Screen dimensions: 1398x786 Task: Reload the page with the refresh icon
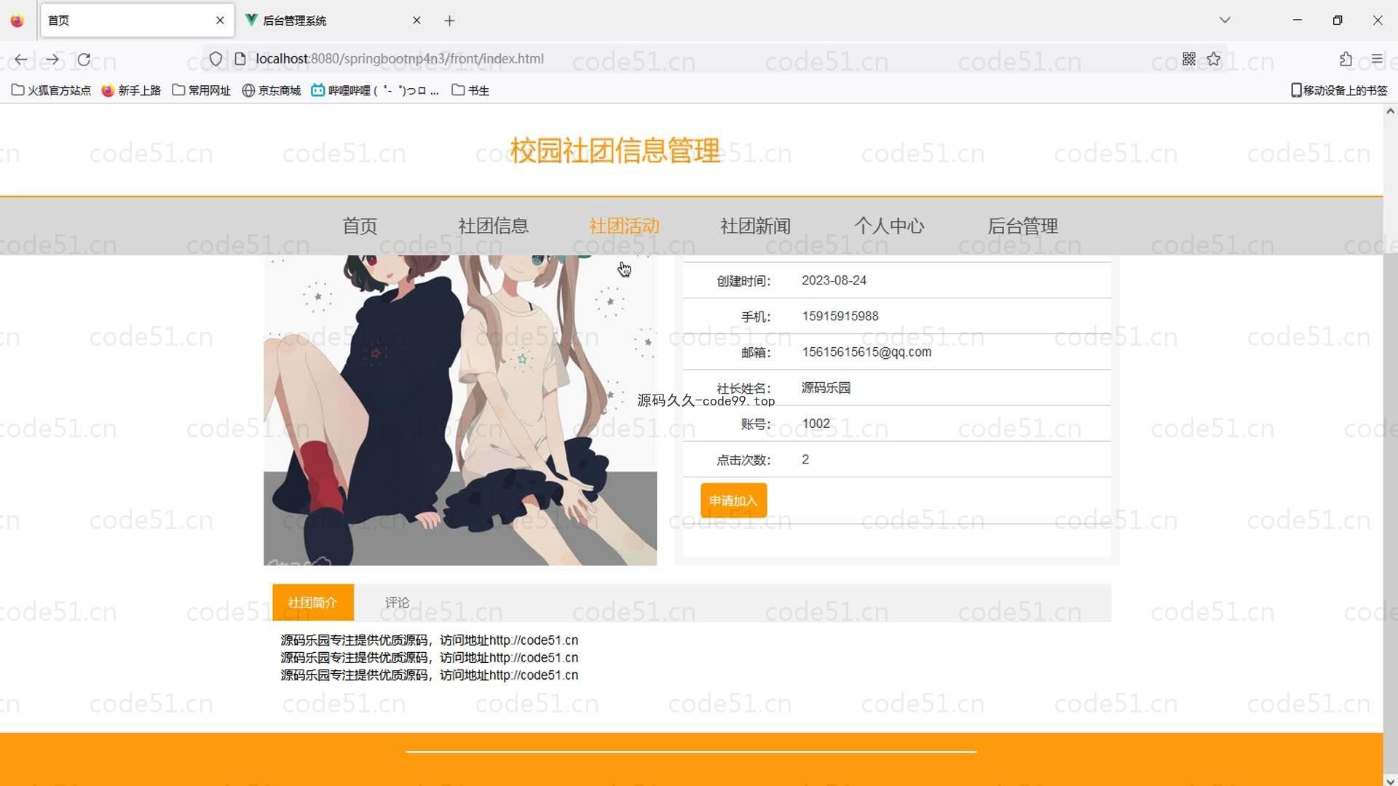[84, 59]
